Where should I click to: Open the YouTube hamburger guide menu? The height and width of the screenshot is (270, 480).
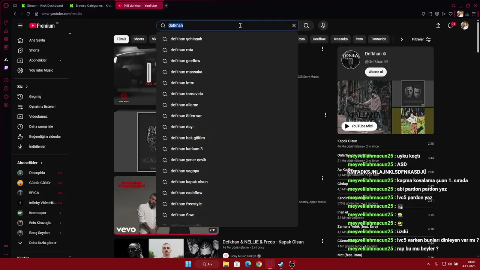click(x=20, y=25)
